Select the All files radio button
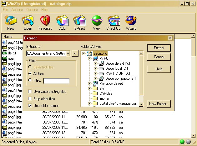Image resolution: width=197 pixels, height=146 pixels. pos(30,73)
